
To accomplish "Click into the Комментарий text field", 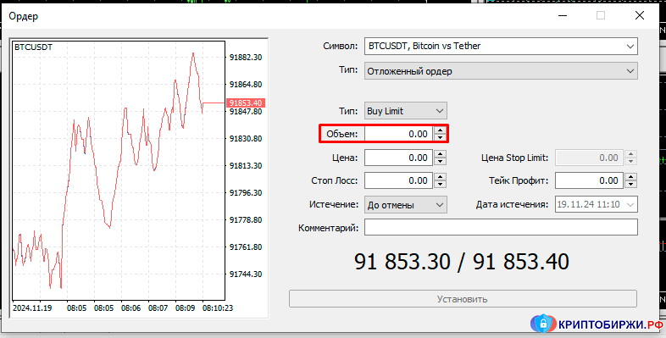I will coord(502,227).
